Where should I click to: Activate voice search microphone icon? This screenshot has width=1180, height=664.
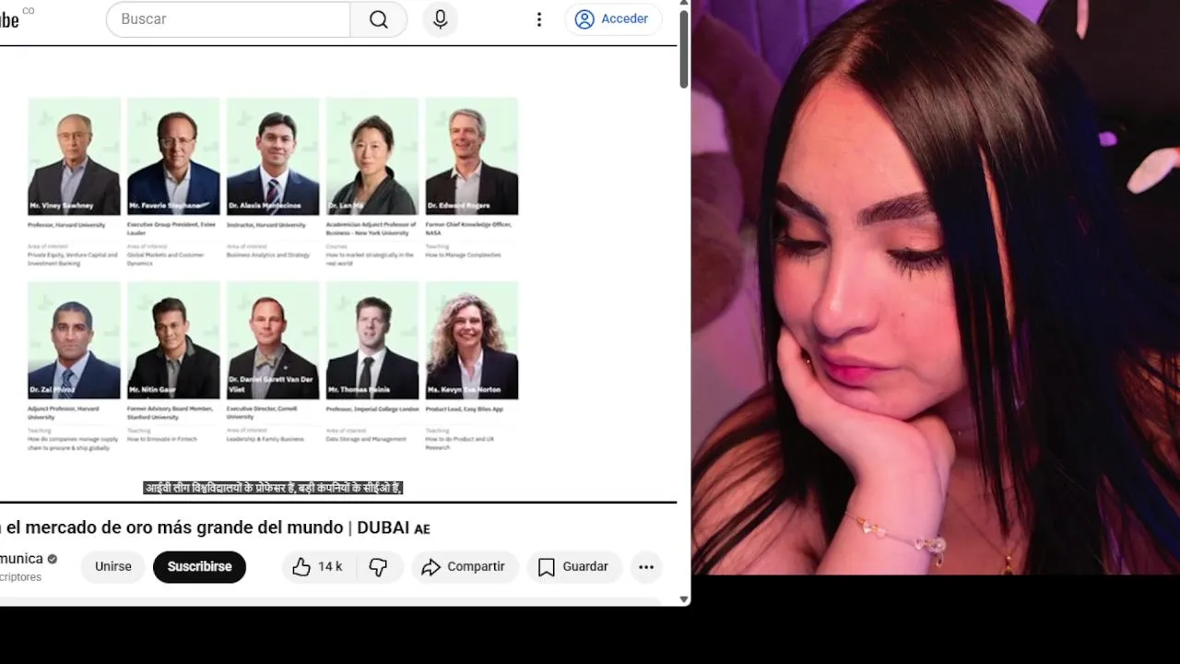(x=441, y=19)
